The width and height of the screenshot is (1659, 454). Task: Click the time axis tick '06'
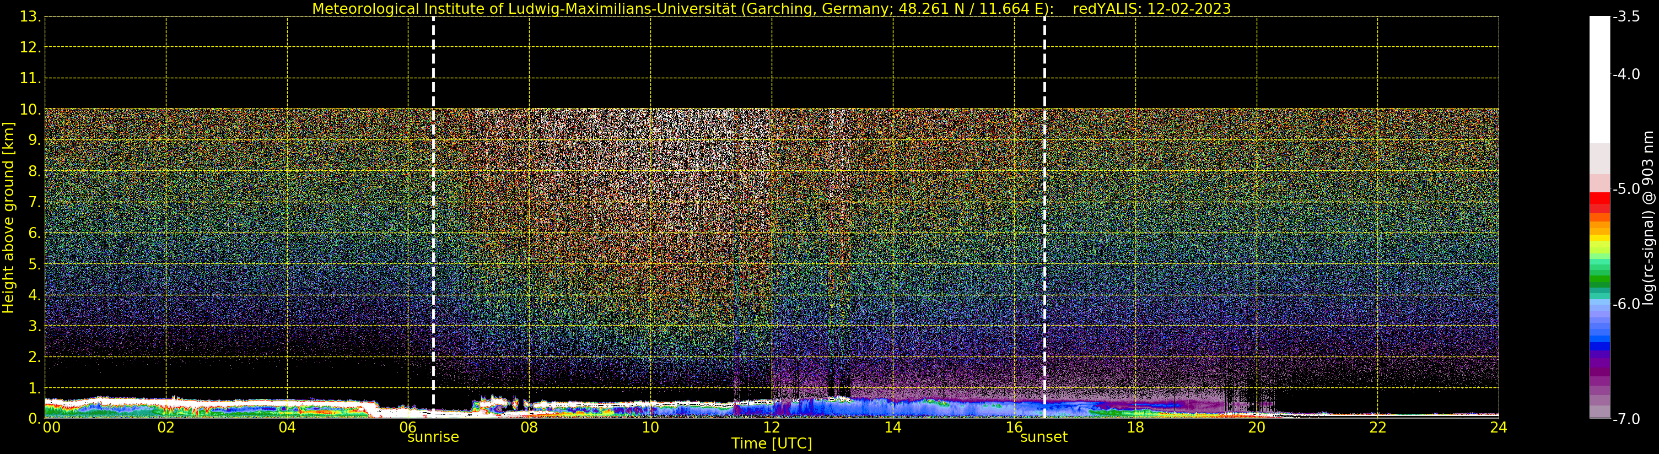pos(408,427)
